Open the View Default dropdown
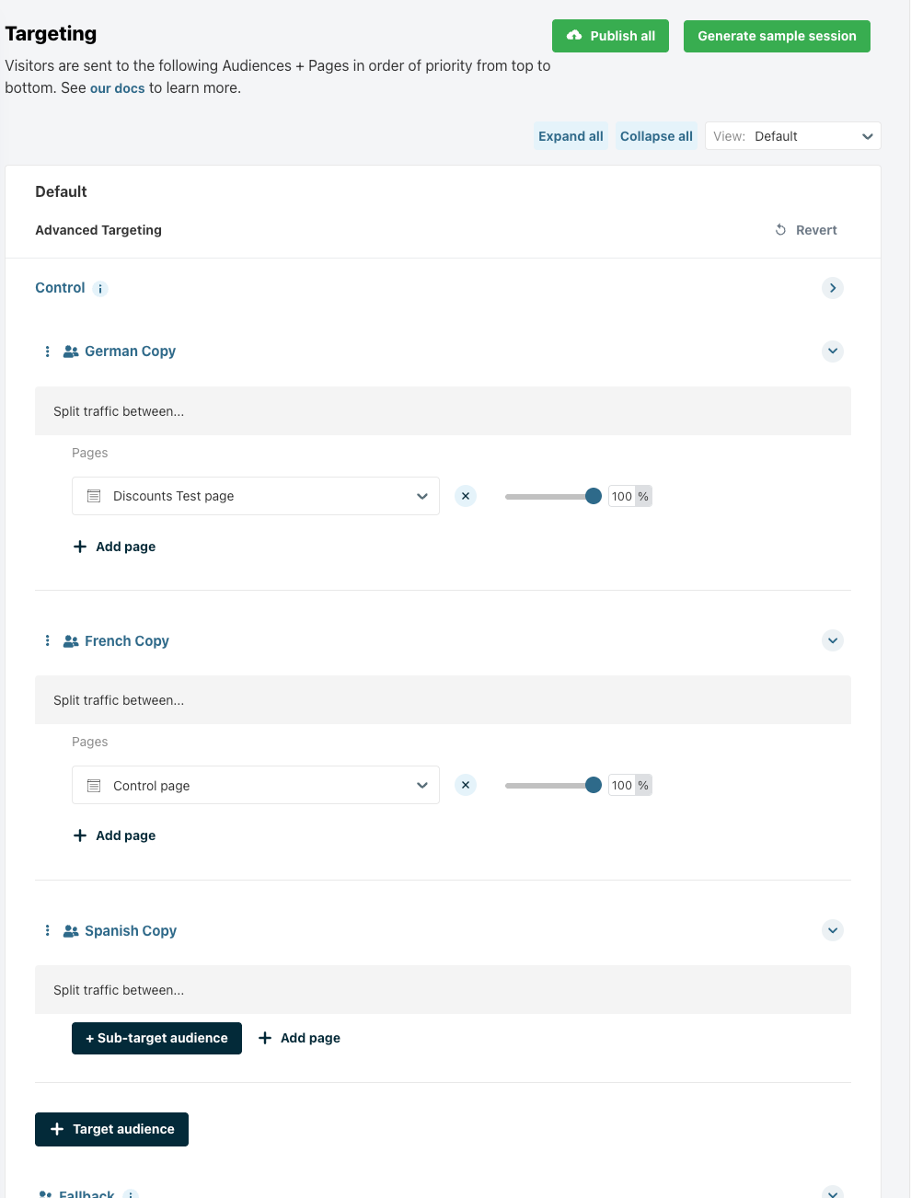911x1198 pixels. click(x=792, y=136)
